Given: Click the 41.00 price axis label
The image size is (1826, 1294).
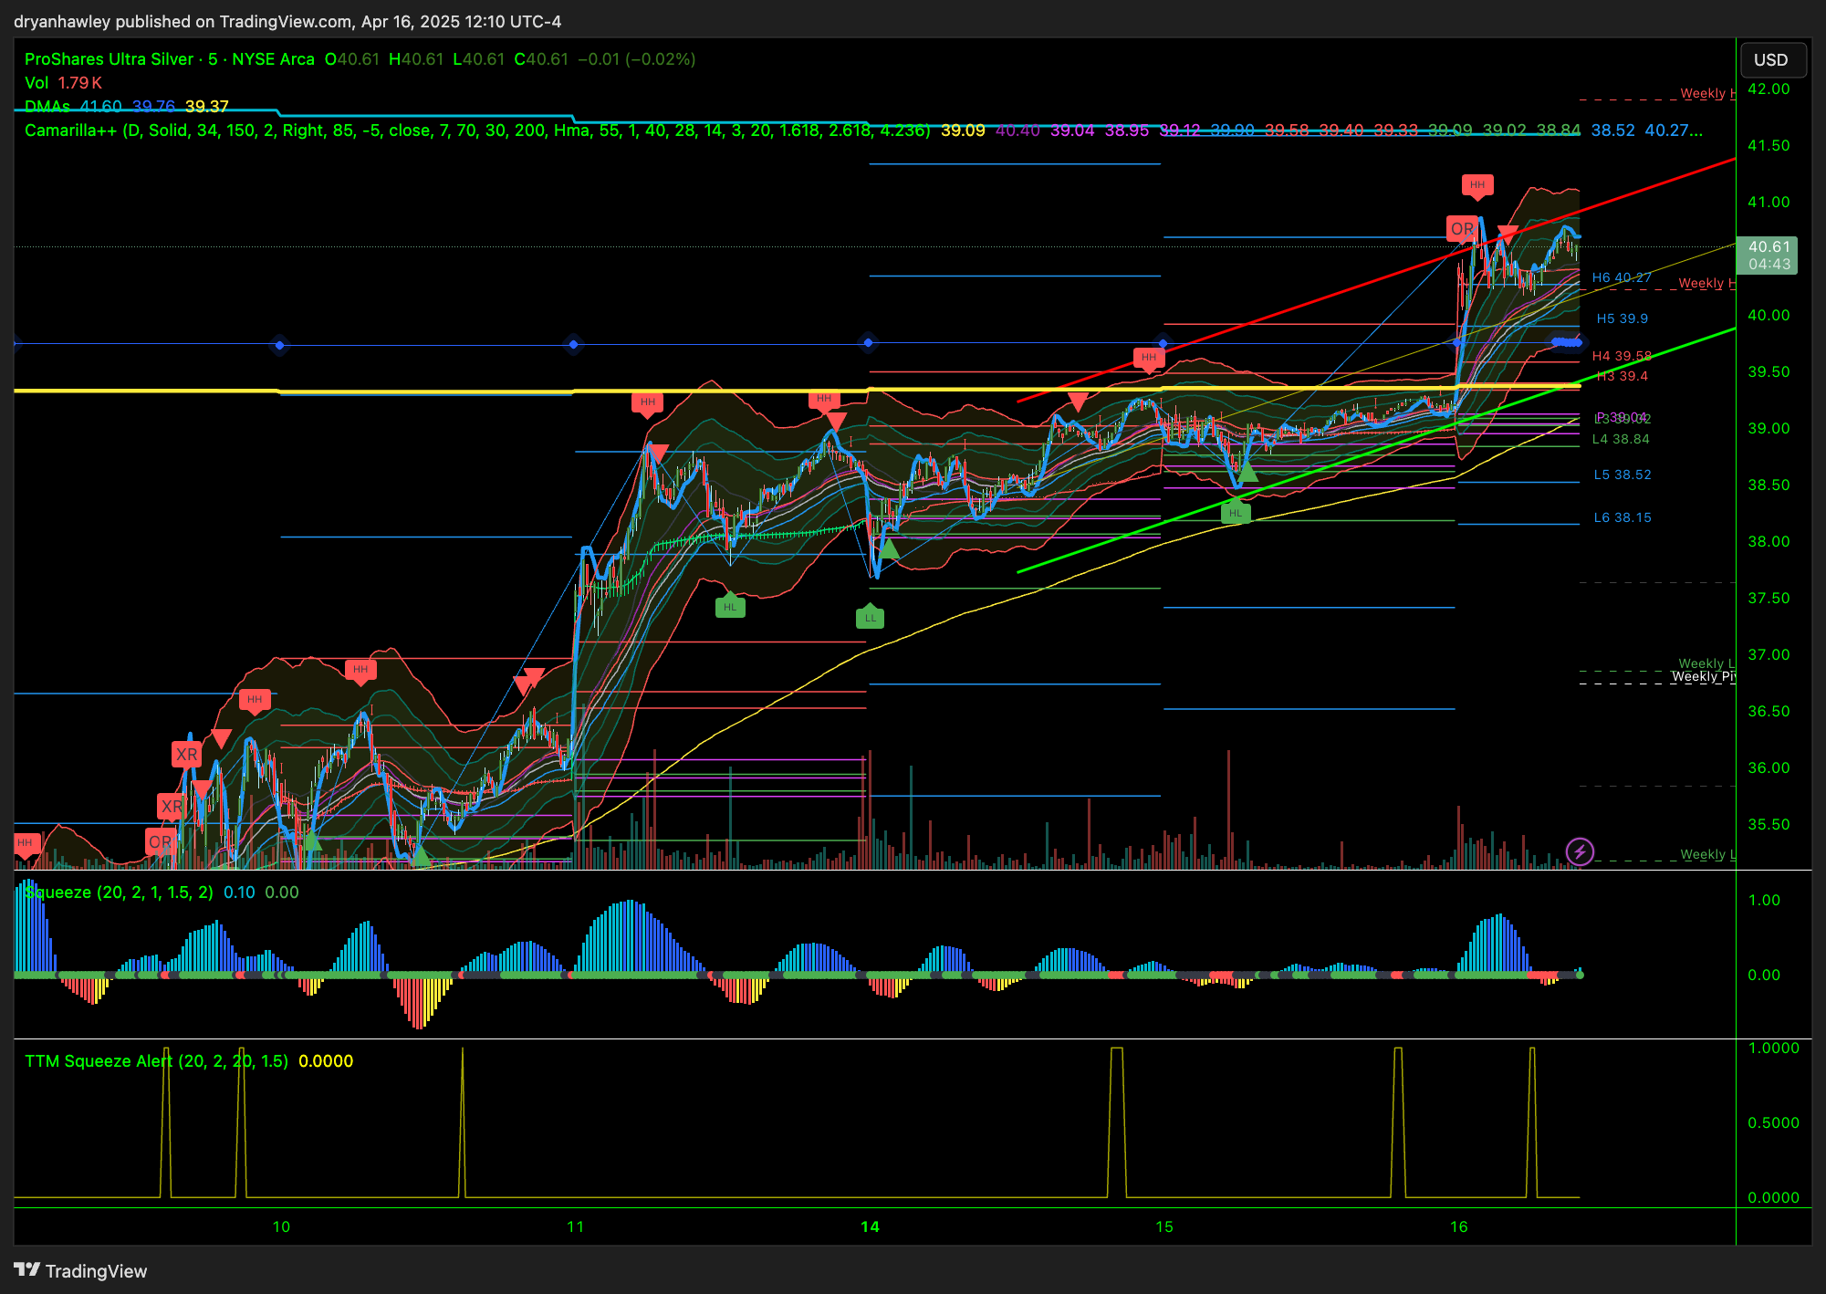Looking at the screenshot, I should pos(1768,203).
